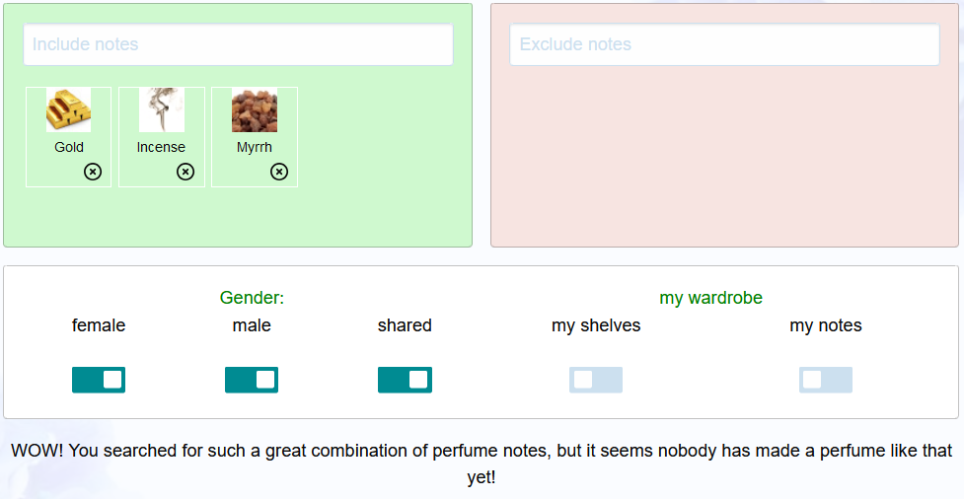
Task: Enable the my notes switch
Action: 826,380
